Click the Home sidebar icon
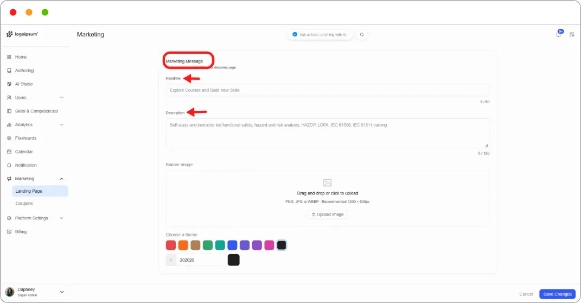This screenshot has width=581, height=303. tap(9, 57)
